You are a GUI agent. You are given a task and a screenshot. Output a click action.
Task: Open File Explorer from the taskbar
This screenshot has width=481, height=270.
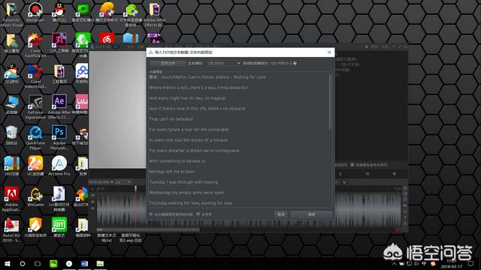(x=100, y=263)
